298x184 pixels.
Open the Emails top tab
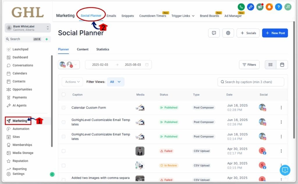click(111, 16)
